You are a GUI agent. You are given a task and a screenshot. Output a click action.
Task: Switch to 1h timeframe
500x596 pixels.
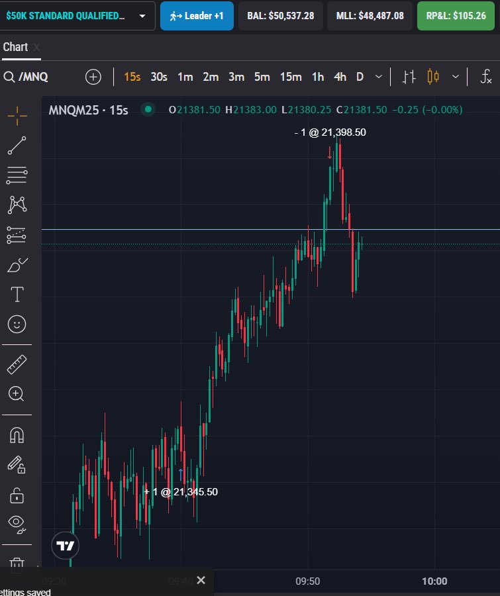318,77
